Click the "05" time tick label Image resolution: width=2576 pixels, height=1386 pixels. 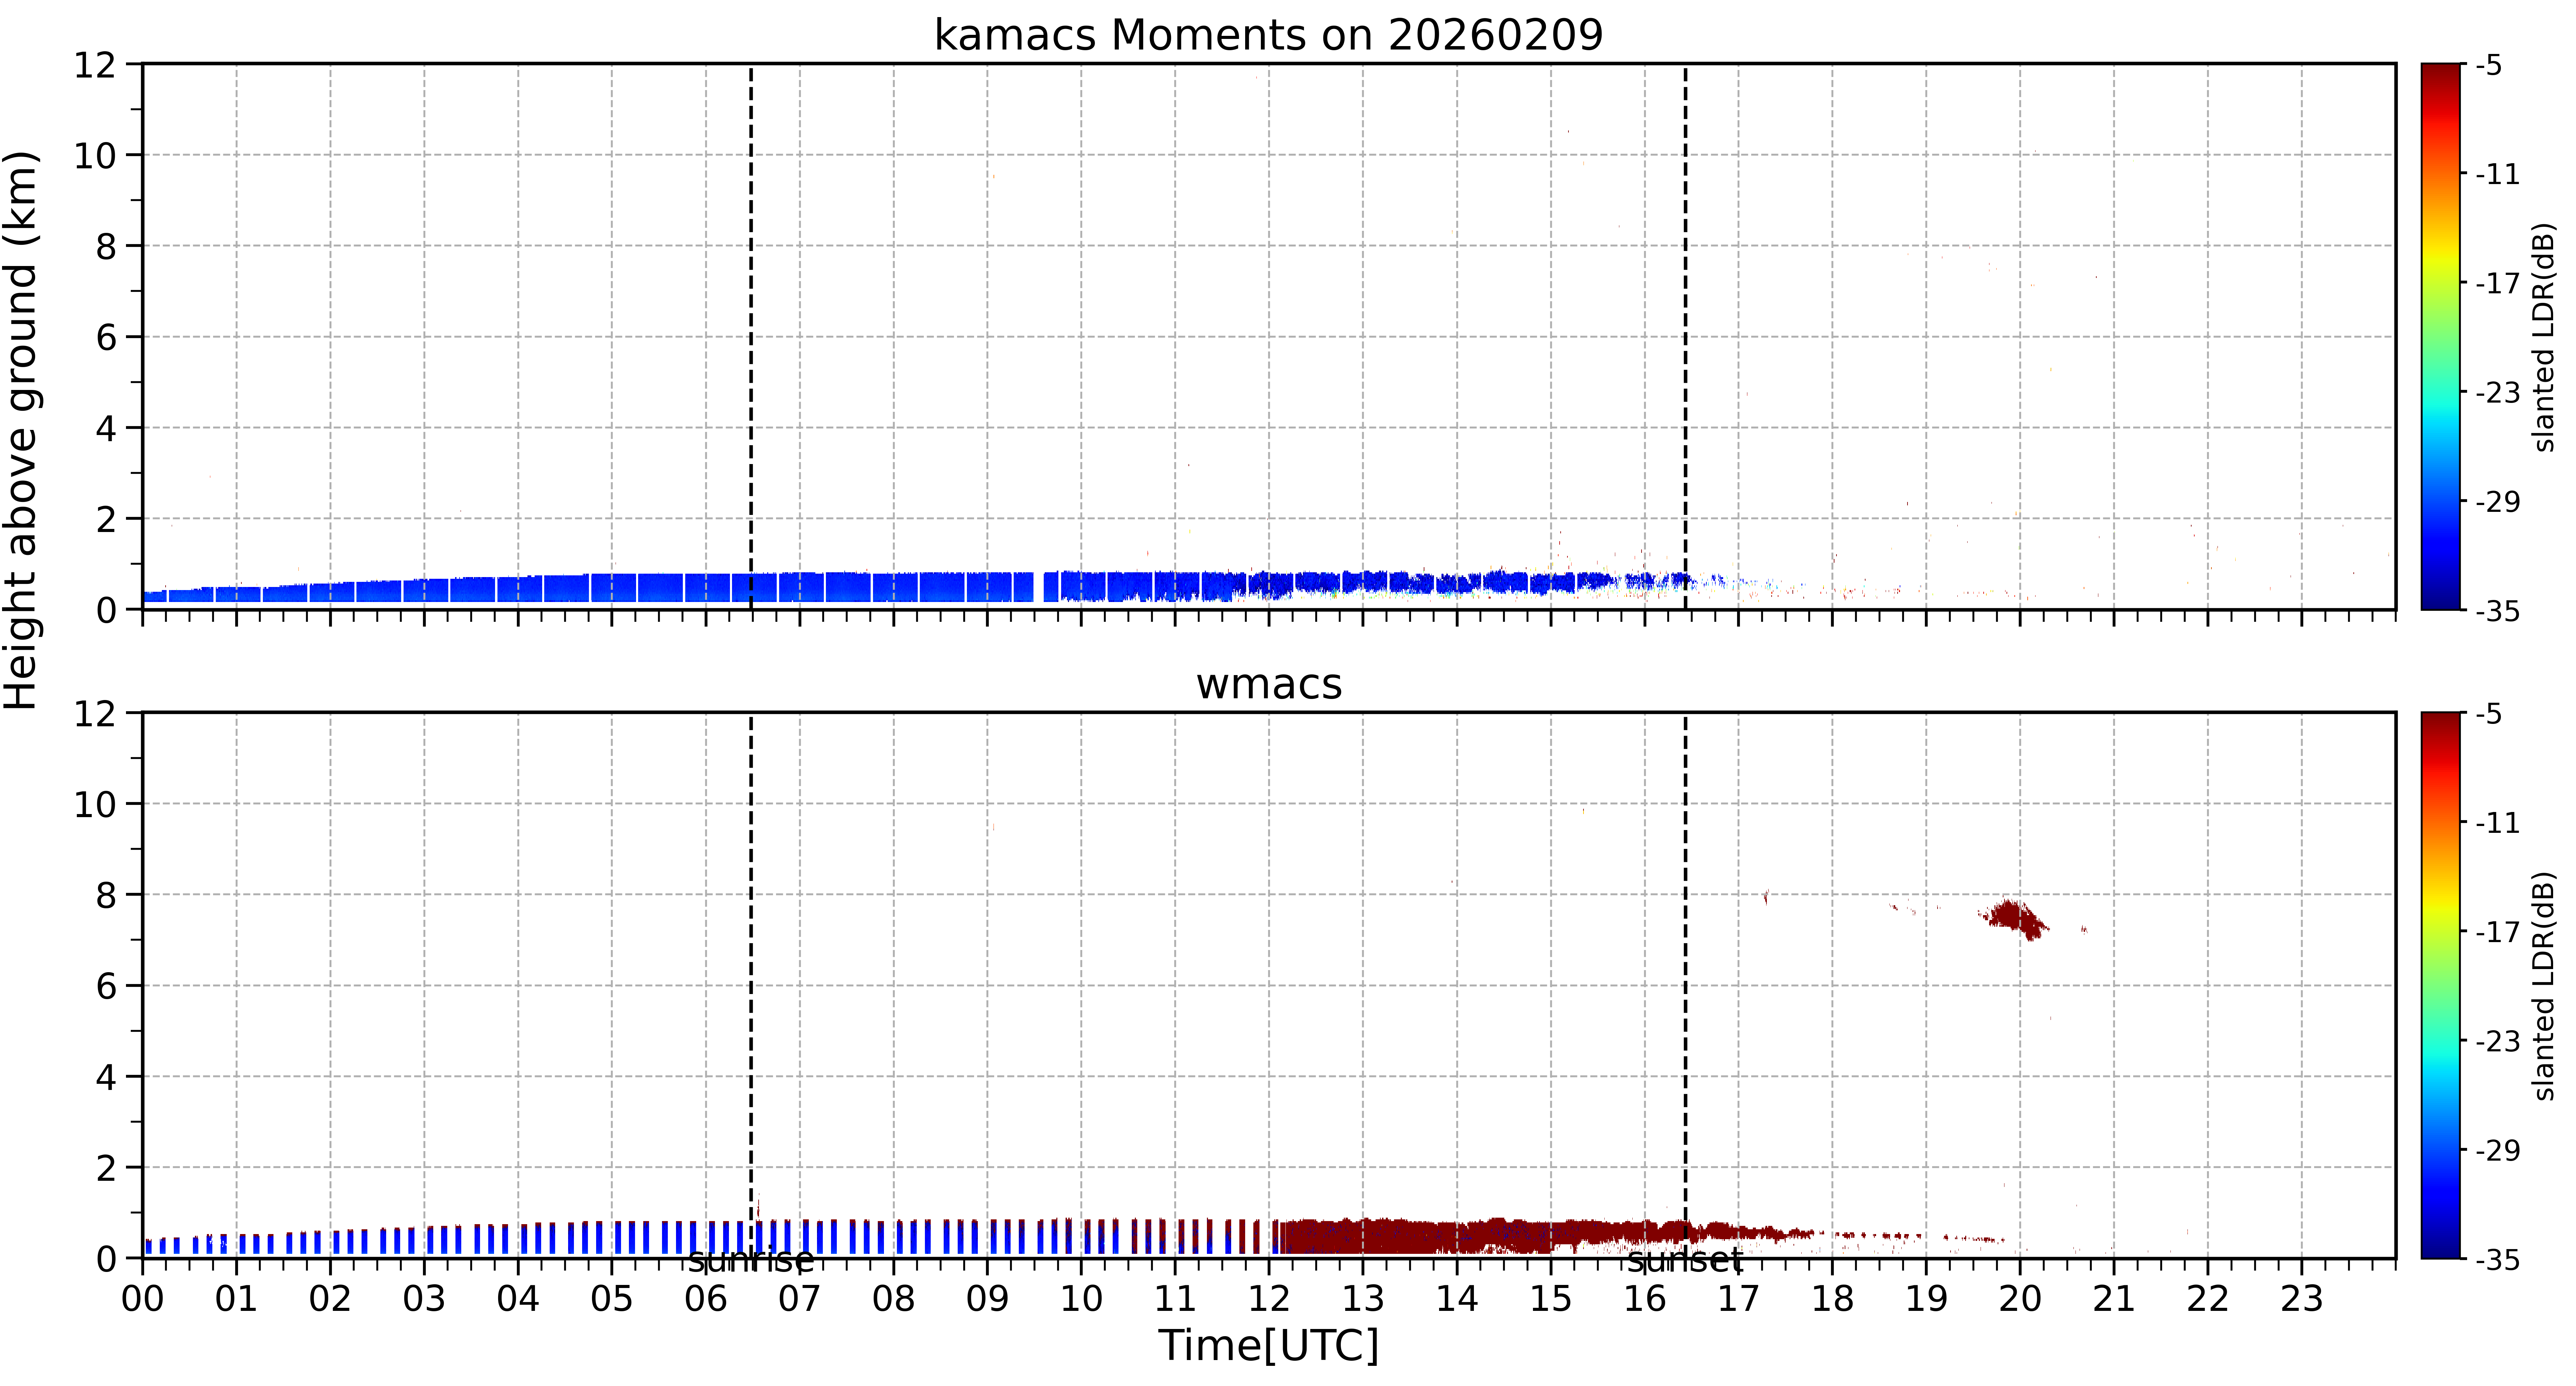(x=612, y=1299)
